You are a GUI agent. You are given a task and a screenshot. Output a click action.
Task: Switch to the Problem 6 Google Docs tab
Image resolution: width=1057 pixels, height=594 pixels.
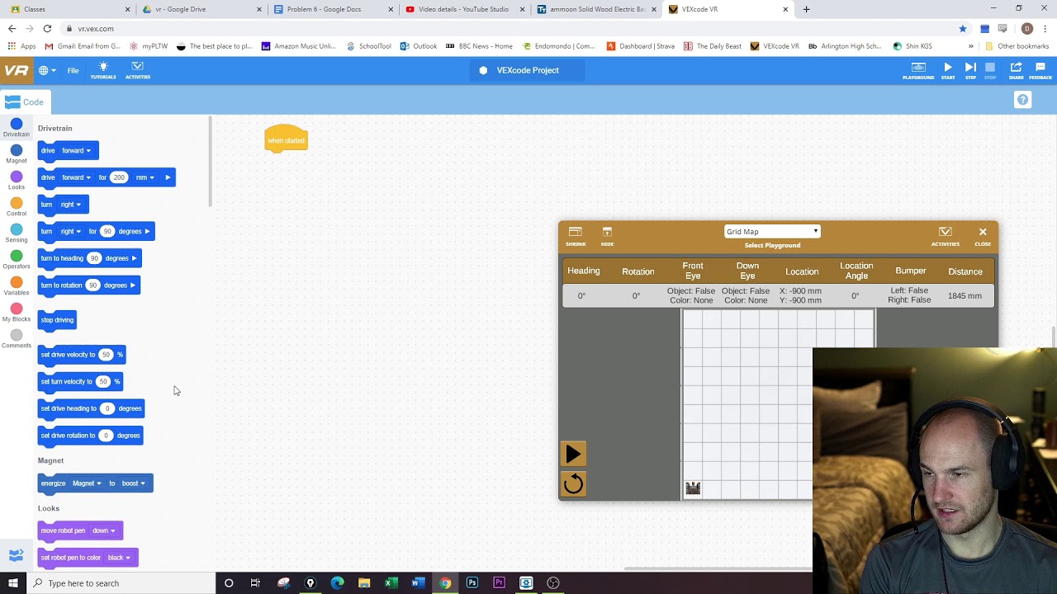tap(330, 9)
